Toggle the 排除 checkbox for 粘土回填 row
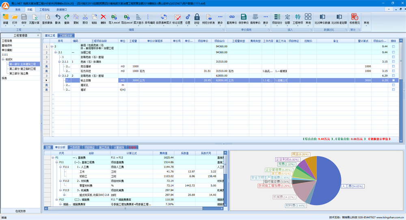 tap(393, 80)
